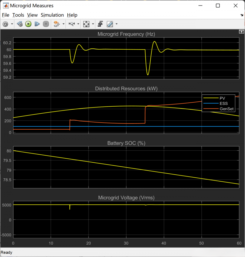The width and height of the screenshot is (245, 257).
Task: Click the Distributed Resources (kW) title
Action: click(x=126, y=89)
